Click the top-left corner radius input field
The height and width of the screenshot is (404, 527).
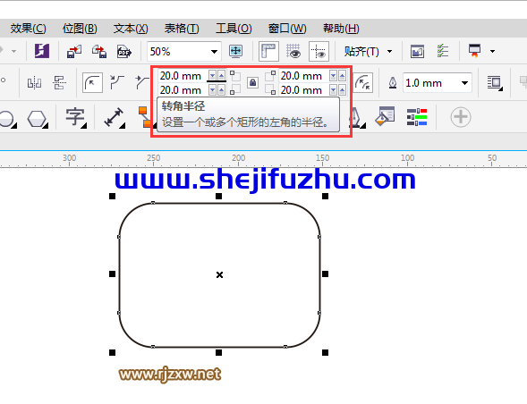pos(183,76)
